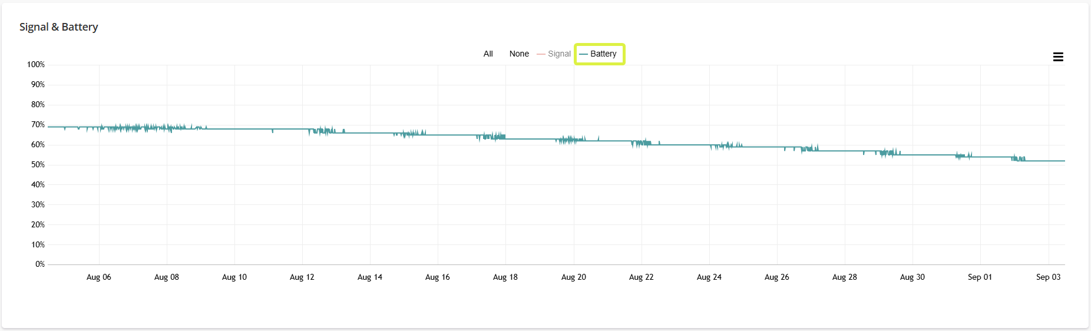The height and width of the screenshot is (331, 1091).
Task: Click the 30% y-axis label
Action: click(x=38, y=205)
